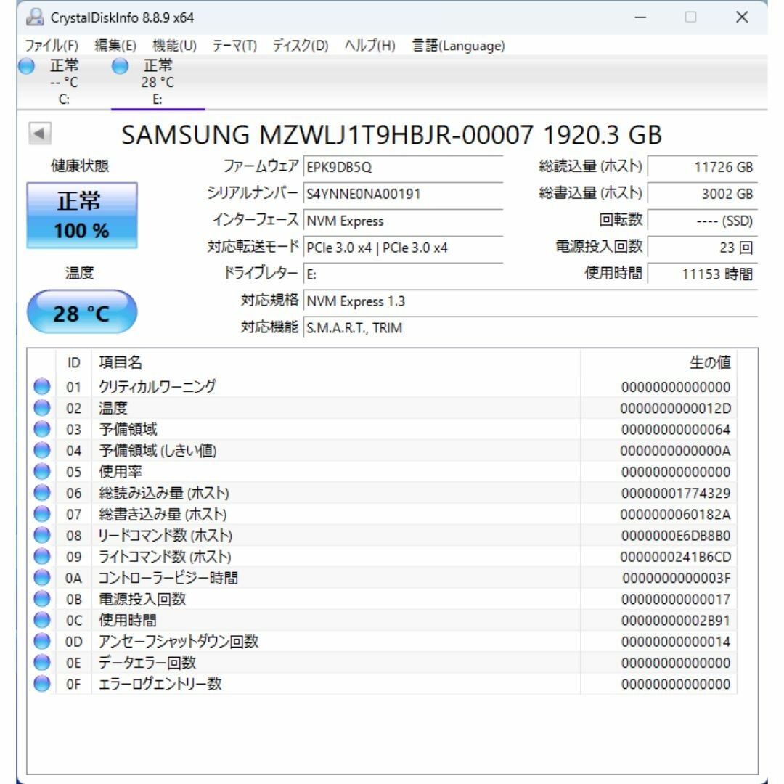
Task: Switch to disk C: tab
Action: (63, 82)
